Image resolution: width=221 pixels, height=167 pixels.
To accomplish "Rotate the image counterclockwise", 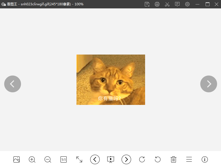I will 158,159.
